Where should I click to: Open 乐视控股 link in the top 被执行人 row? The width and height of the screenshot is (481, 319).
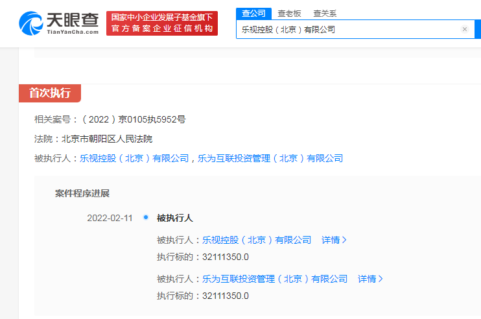134,158
